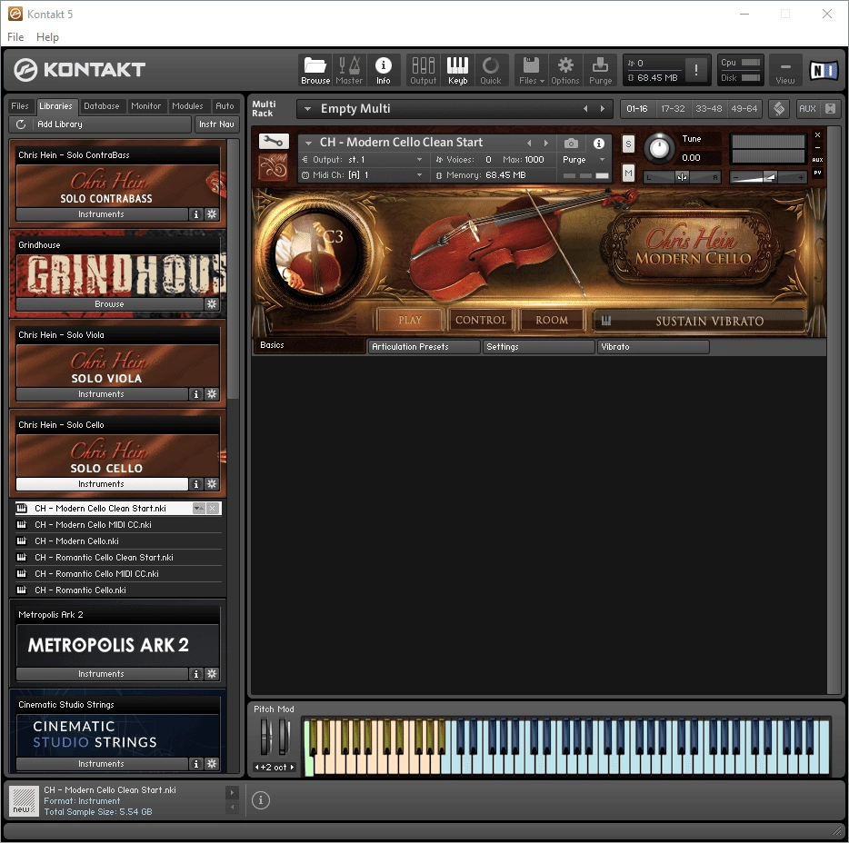Show rack page 17-32
The image size is (849, 843).
tap(673, 109)
